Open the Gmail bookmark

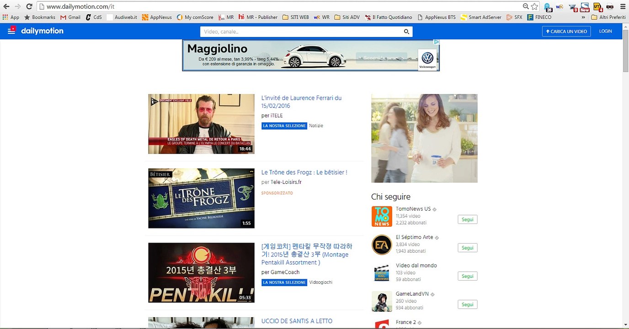(x=70, y=17)
